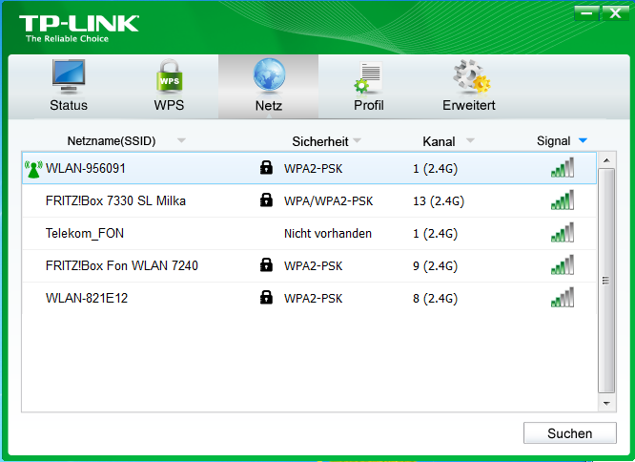Click WPA2-PSK in the WLAN-956091 row

click(313, 169)
